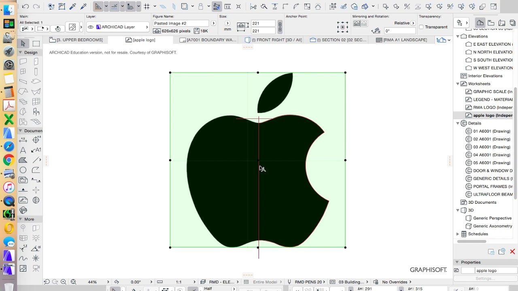Collapse the More toolbox section
The image size is (518, 291).
[x=20, y=219]
